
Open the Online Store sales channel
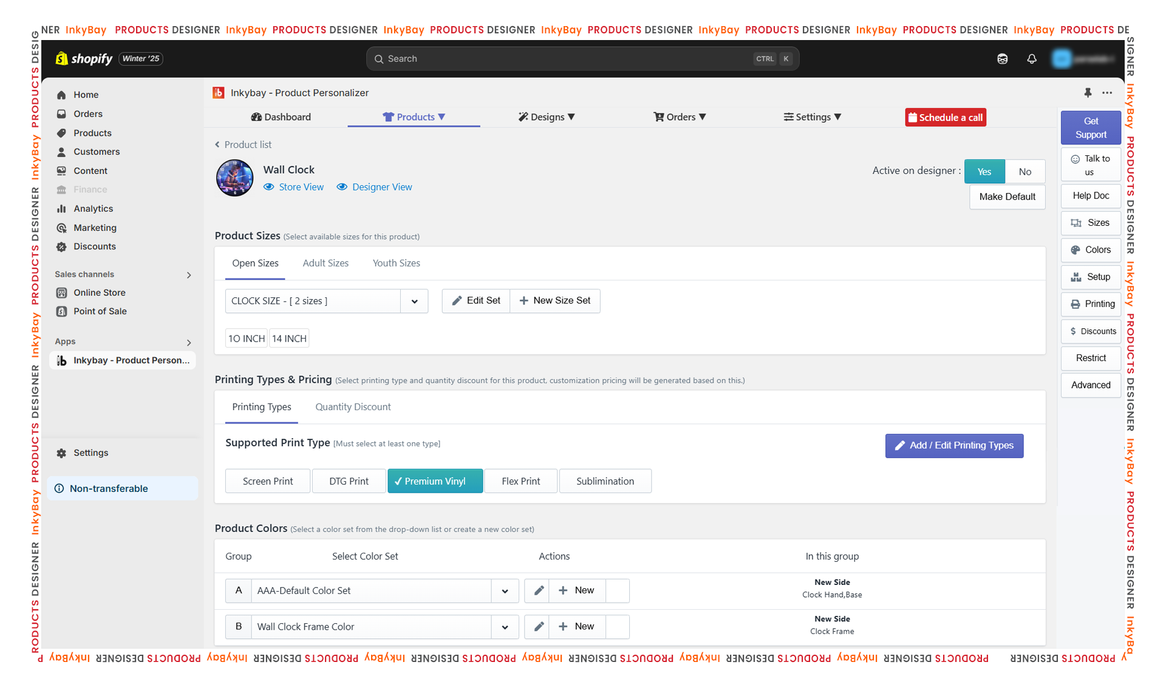pyautogui.click(x=99, y=292)
